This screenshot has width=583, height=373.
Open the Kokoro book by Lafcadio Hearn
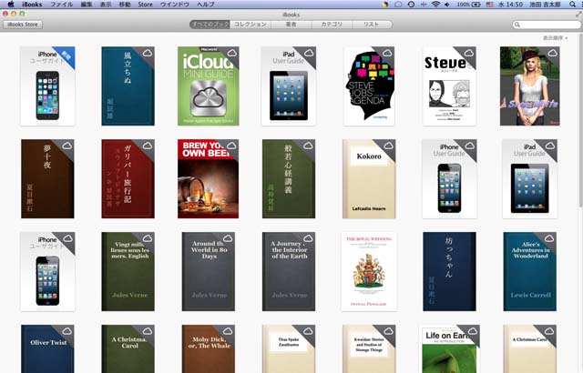pos(369,179)
